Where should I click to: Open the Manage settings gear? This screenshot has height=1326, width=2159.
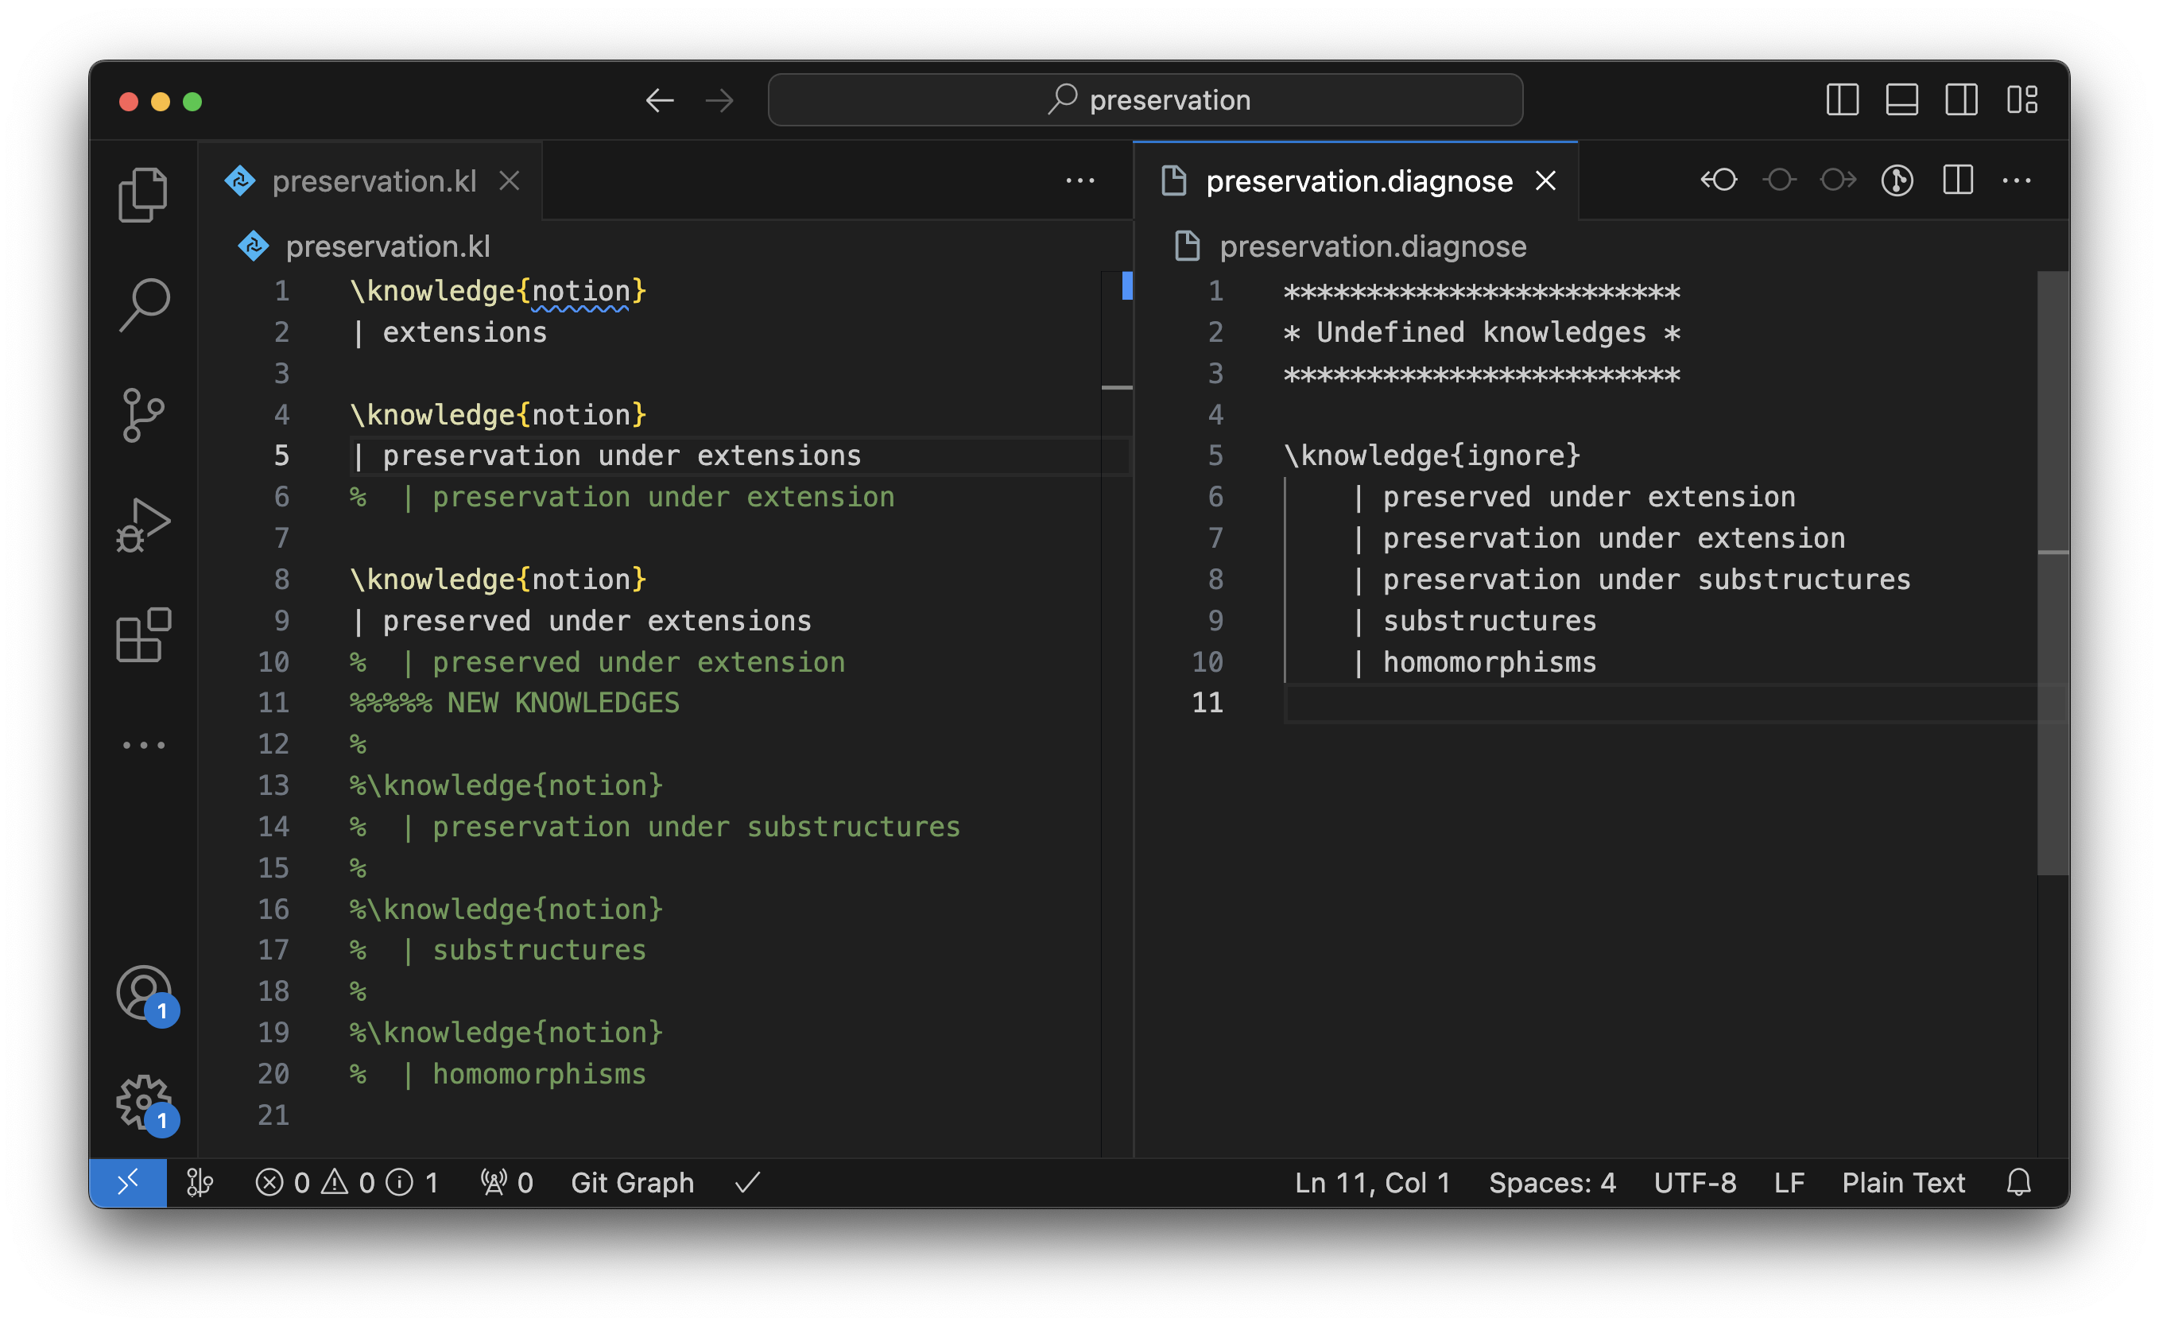[x=145, y=1103]
